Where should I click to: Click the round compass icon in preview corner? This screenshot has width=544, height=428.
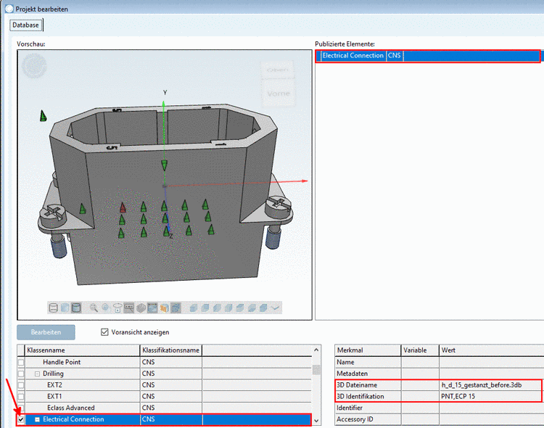[x=33, y=66]
